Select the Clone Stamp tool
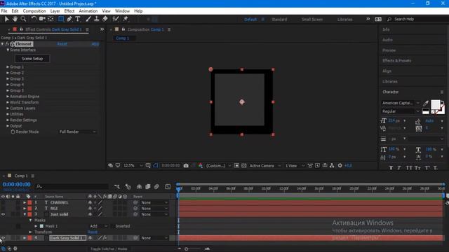449x252 pixels. (97, 19)
